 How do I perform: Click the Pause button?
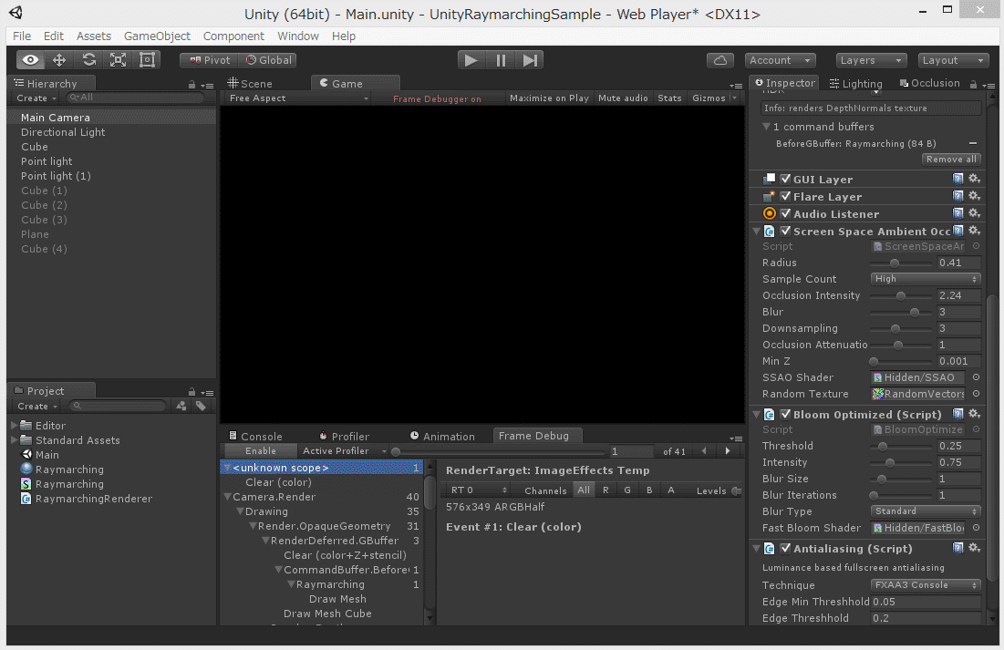pos(501,60)
